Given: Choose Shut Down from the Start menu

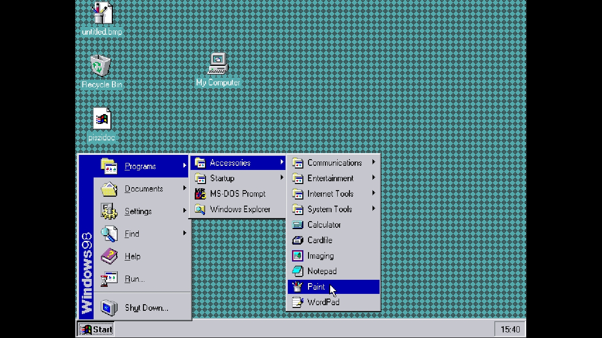Looking at the screenshot, I should [x=146, y=308].
